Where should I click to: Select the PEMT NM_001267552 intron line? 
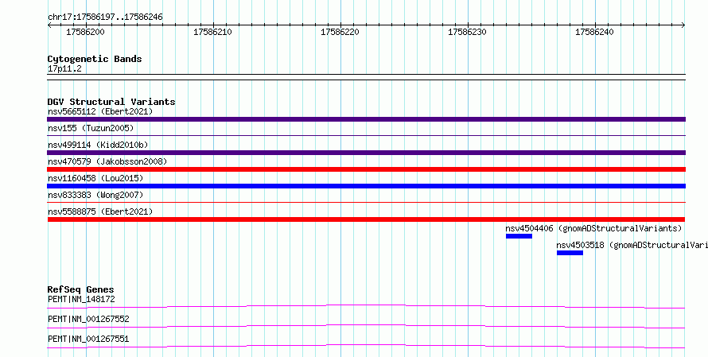pos(366,326)
